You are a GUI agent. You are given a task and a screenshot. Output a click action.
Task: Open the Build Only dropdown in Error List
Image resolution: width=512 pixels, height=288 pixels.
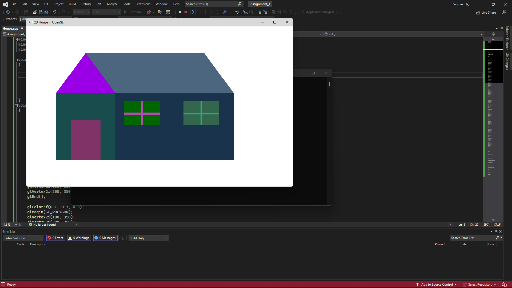[148, 238]
